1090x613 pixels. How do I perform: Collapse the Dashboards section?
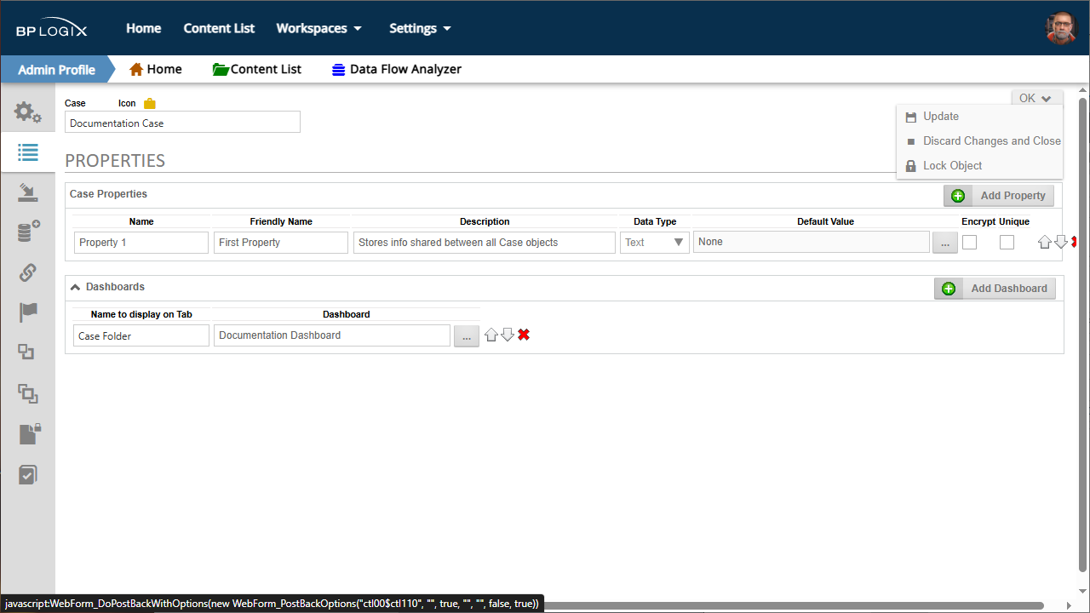point(75,288)
